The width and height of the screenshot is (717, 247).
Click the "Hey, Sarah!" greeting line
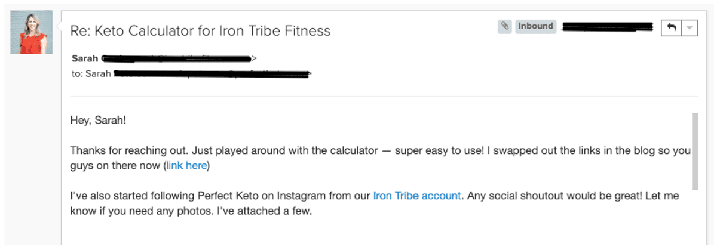pos(99,121)
